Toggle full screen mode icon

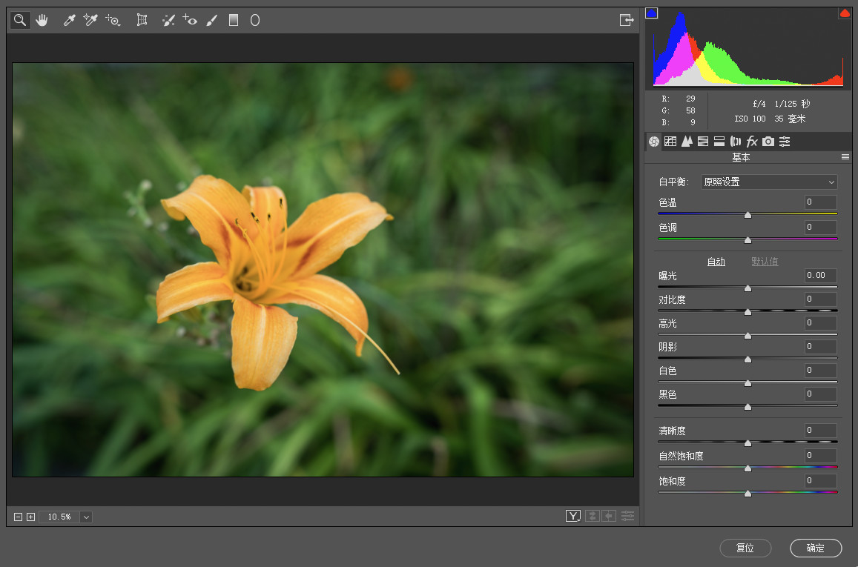(x=627, y=21)
